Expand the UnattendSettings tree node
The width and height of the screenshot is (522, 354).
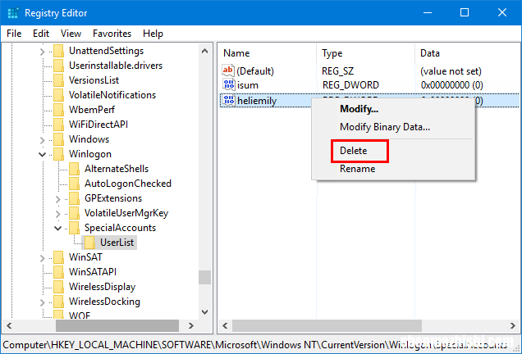coord(42,51)
